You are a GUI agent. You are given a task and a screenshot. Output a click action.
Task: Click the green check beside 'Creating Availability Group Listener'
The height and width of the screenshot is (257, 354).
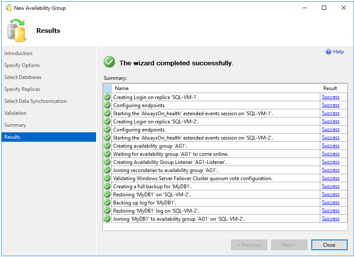[107, 161]
